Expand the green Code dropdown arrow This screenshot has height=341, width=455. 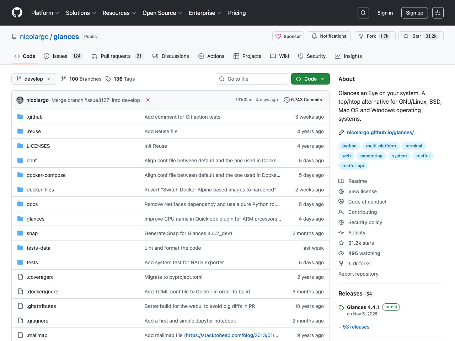[322, 79]
